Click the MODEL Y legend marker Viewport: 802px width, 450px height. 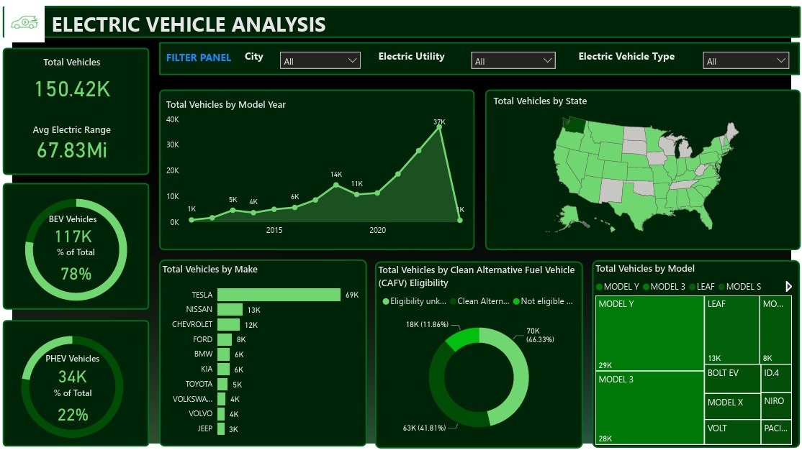pyautogui.click(x=600, y=287)
